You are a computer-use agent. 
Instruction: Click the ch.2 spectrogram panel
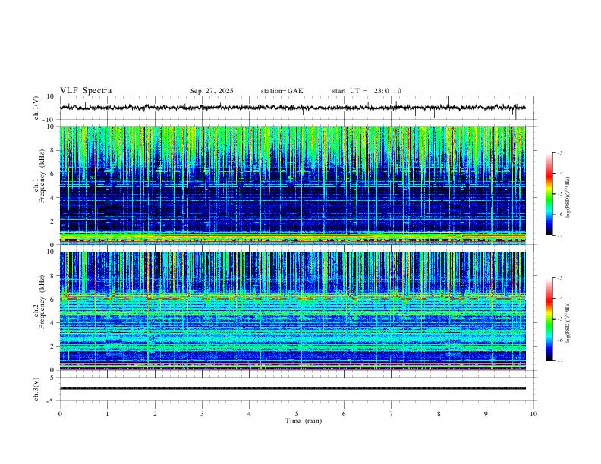pyautogui.click(x=293, y=311)
